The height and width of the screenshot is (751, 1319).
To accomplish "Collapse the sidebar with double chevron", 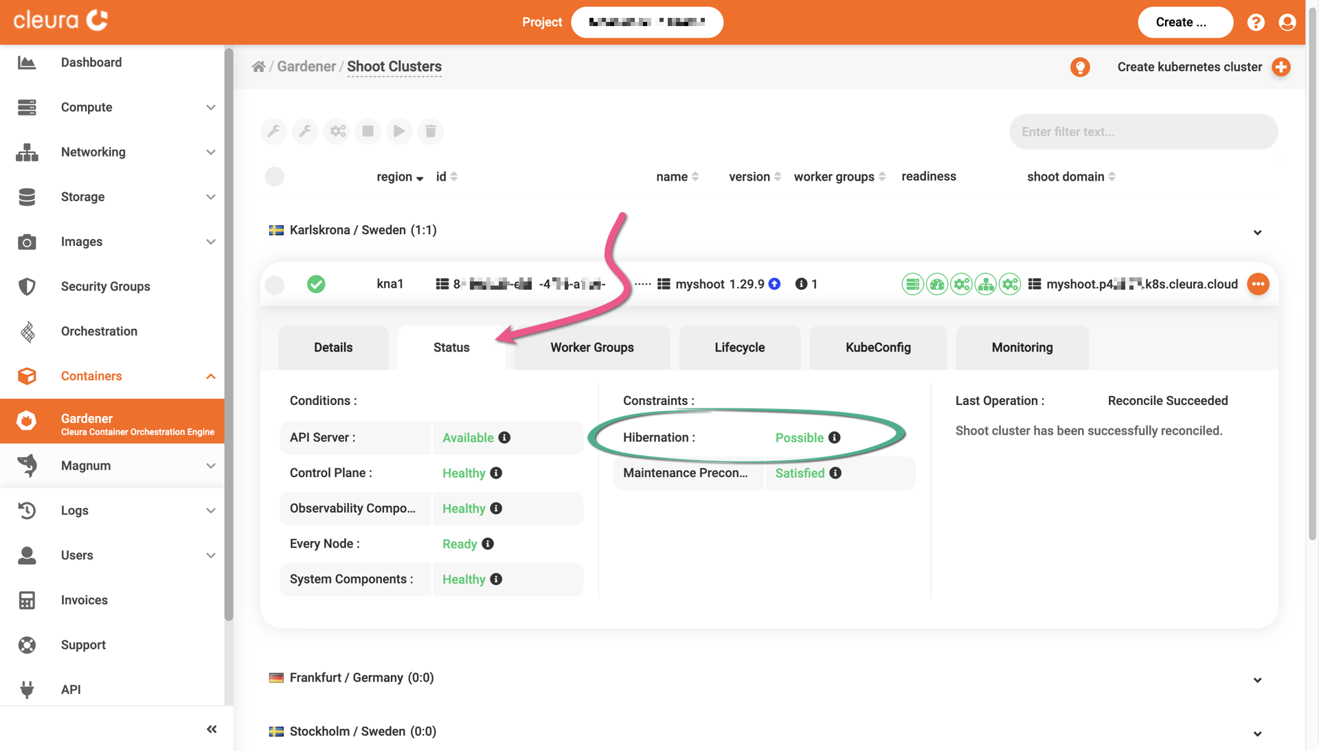I will coord(212,729).
